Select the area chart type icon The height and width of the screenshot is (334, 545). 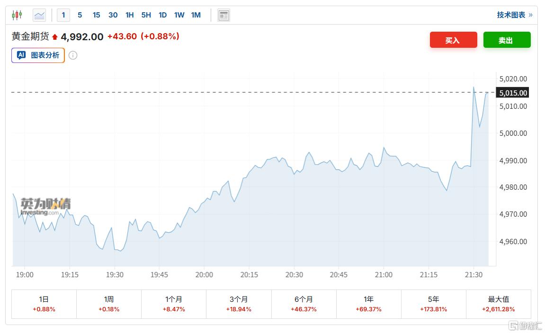click(x=39, y=15)
